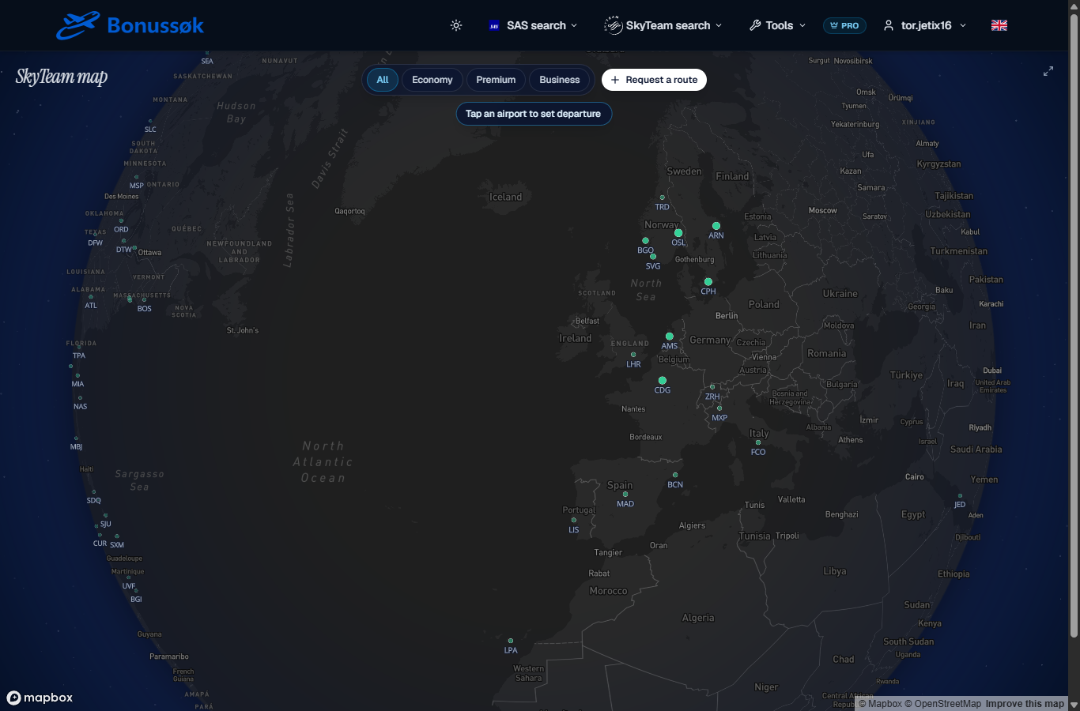1080x711 pixels.
Task: Select the BOS airport marker
Action: [x=144, y=300]
